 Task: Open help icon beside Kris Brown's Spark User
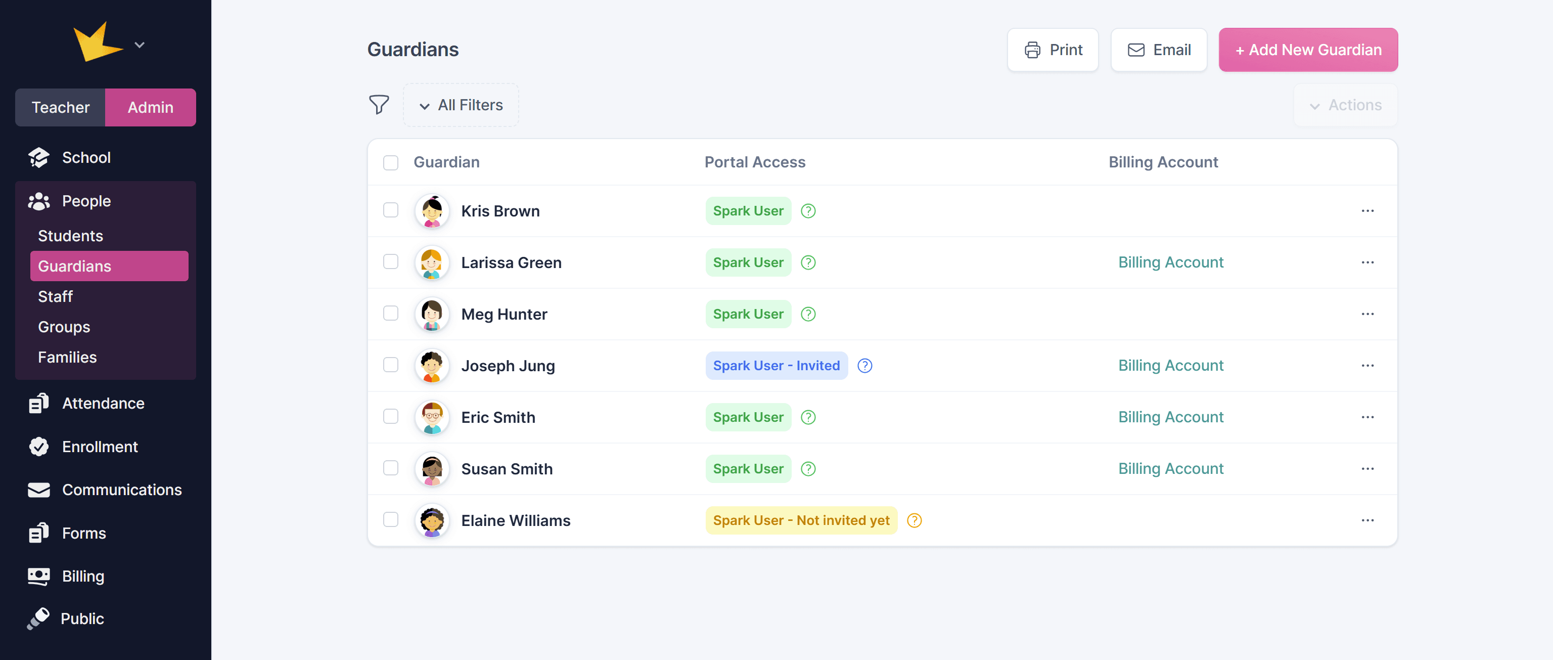[x=808, y=211]
